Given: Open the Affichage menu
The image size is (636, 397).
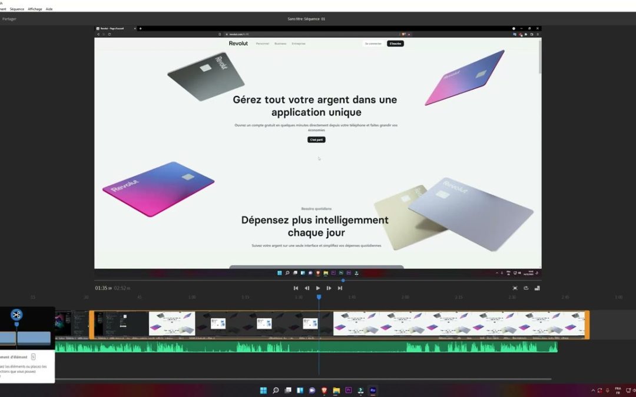Looking at the screenshot, I should point(35,9).
